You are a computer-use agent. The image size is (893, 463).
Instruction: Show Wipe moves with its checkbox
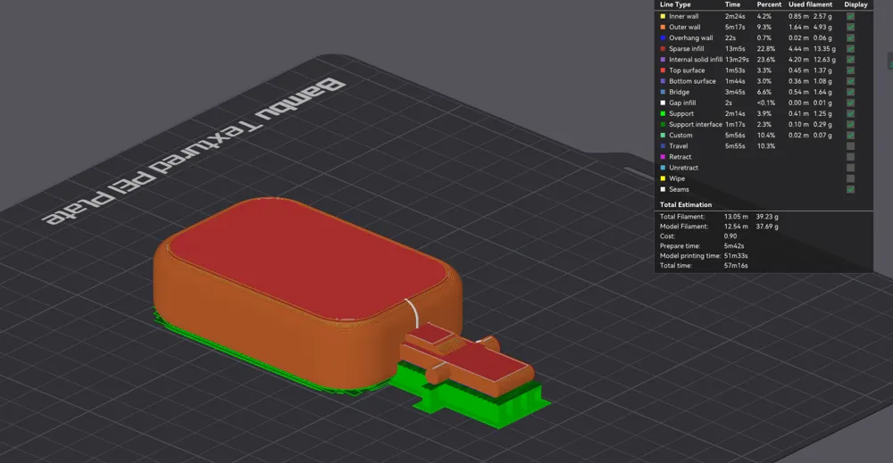[x=850, y=178]
